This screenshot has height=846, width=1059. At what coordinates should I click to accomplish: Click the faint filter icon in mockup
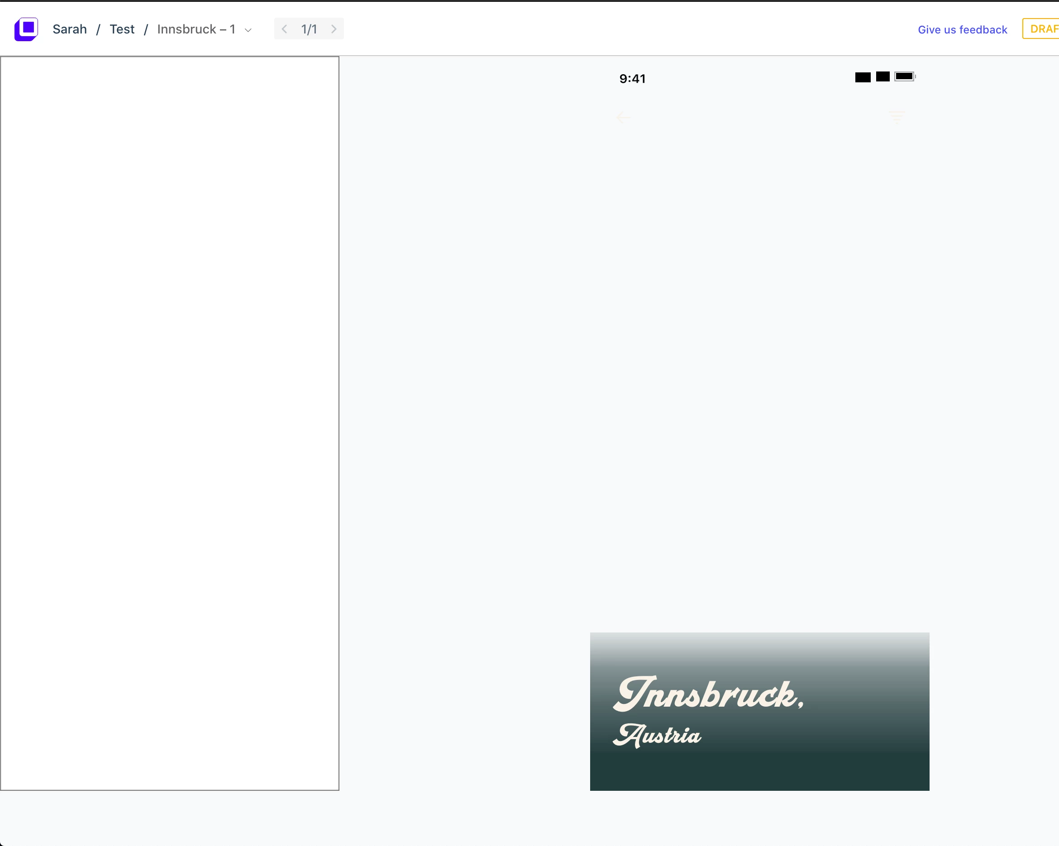(x=897, y=117)
